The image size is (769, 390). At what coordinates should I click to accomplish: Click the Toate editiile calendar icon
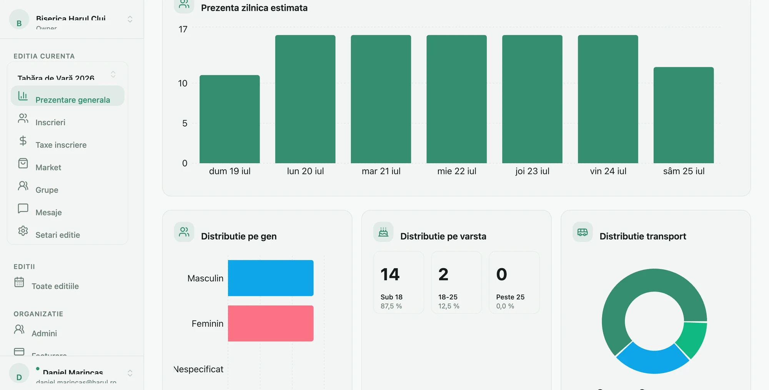pyautogui.click(x=19, y=282)
